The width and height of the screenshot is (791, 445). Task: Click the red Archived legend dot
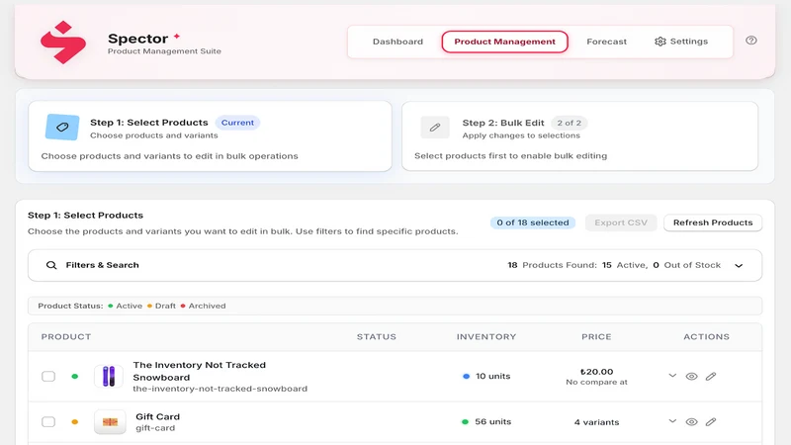pos(183,306)
